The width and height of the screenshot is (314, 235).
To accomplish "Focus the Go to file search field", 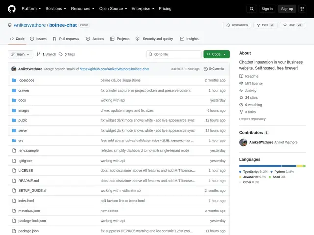I will (x=174, y=54).
